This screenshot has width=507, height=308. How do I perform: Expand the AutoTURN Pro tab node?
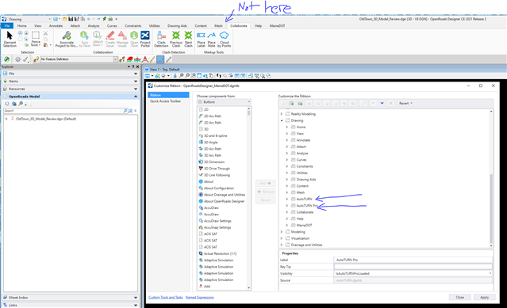click(x=286, y=205)
